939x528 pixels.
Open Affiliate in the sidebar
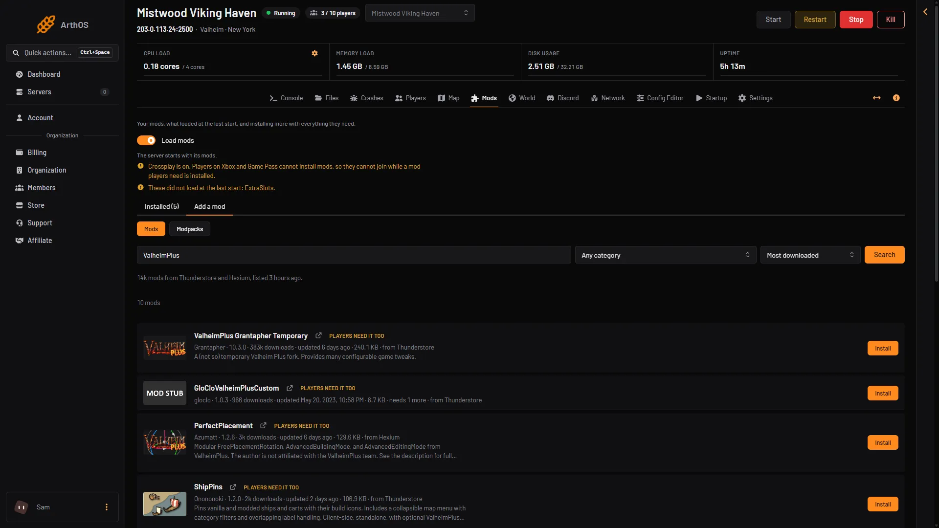pos(62,241)
